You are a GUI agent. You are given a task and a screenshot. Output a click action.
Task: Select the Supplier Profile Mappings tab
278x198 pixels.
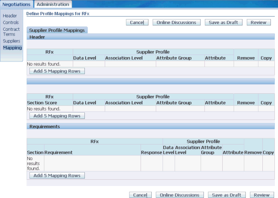pyautogui.click(x=57, y=30)
